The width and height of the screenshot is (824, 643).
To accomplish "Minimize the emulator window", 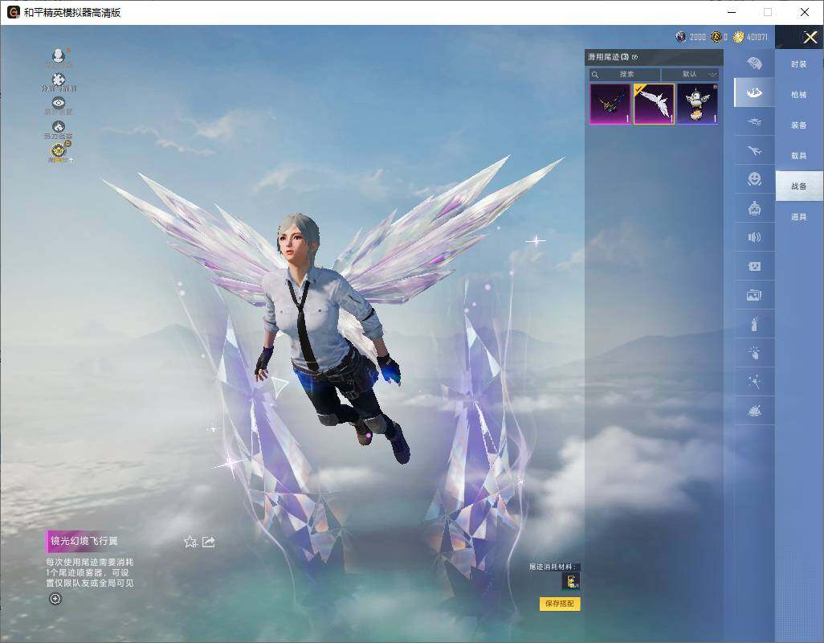I will [732, 12].
